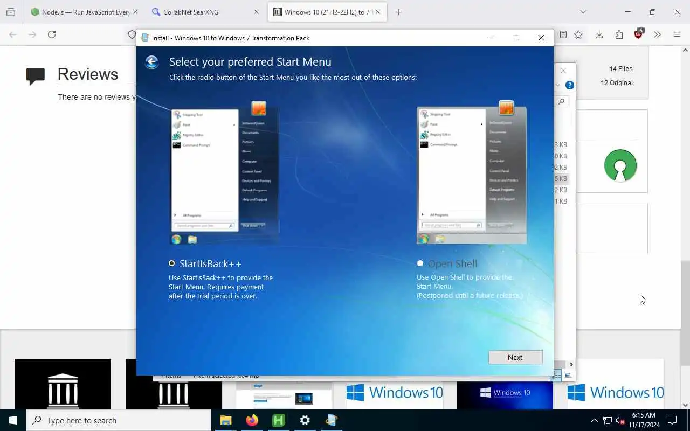Click the taskbar search box
690x431 pixels.
coord(119,420)
